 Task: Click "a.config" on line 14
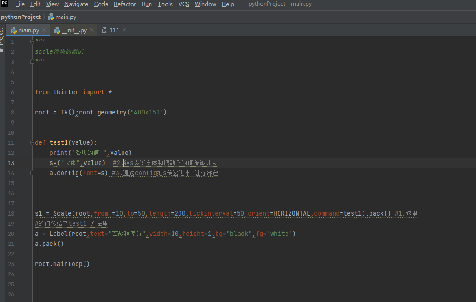[64, 173]
